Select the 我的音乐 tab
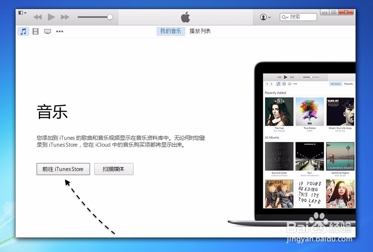This screenshot has height=252, width=373. pos(170,31)
